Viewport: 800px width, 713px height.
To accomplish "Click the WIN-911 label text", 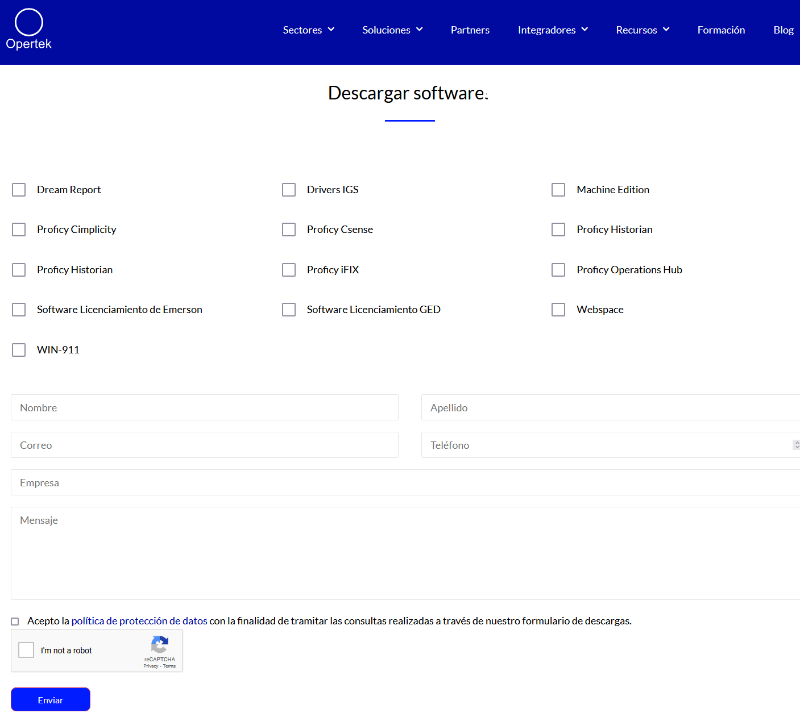I will (x=58, y=350).
